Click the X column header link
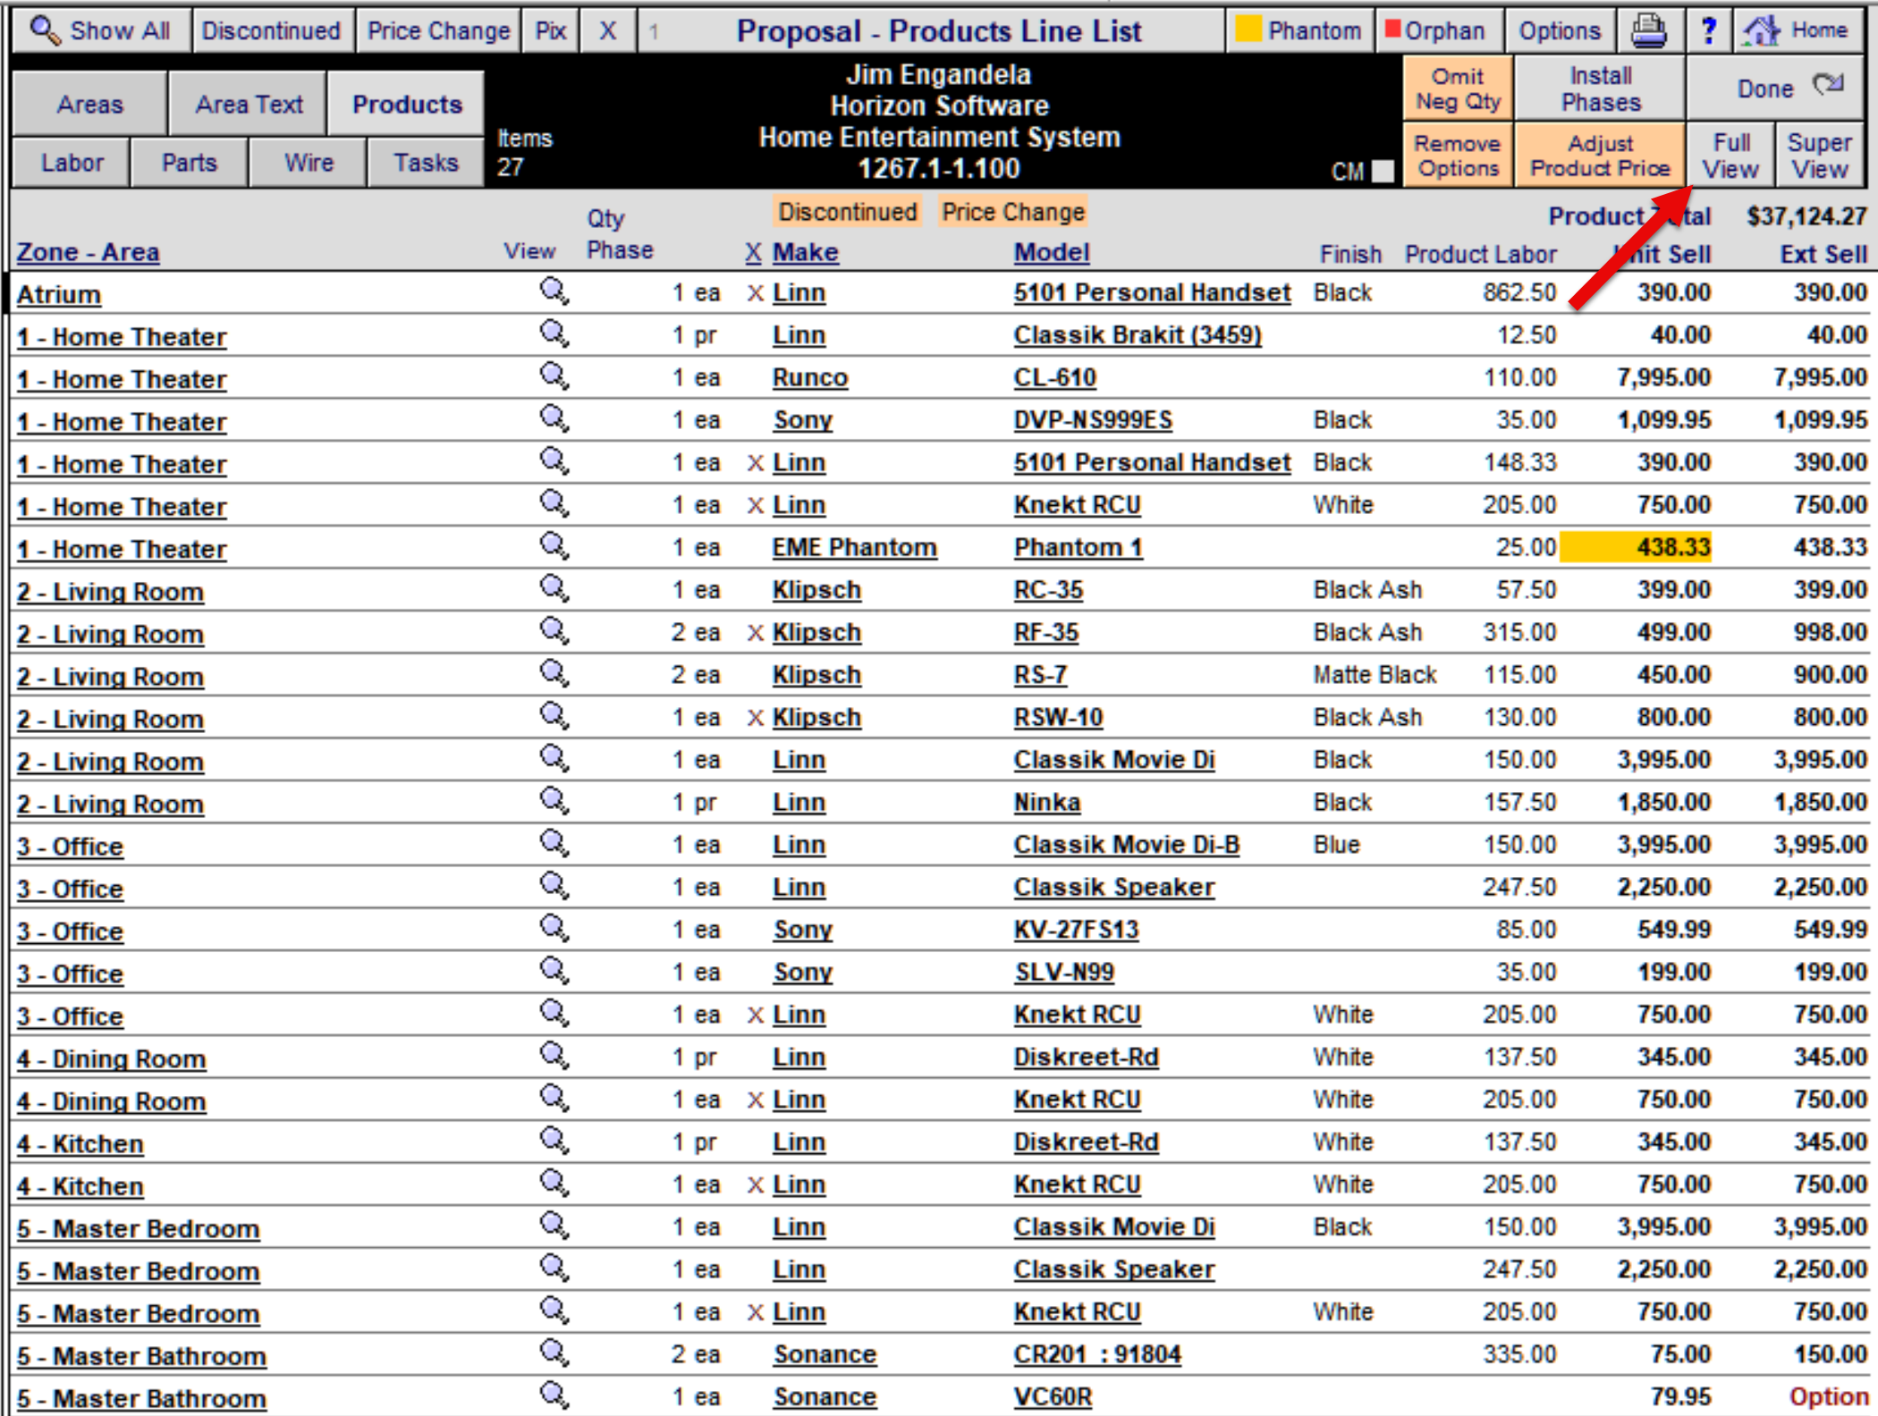The height and width of the screenshot is (1416, 1878). [x=753, y=253]
